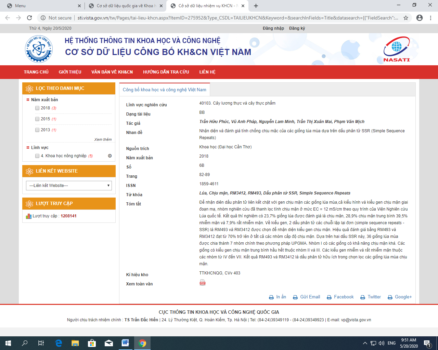Bookmark this page with the star icon
This screenshot has height=350, width=438.
(406, 18)
